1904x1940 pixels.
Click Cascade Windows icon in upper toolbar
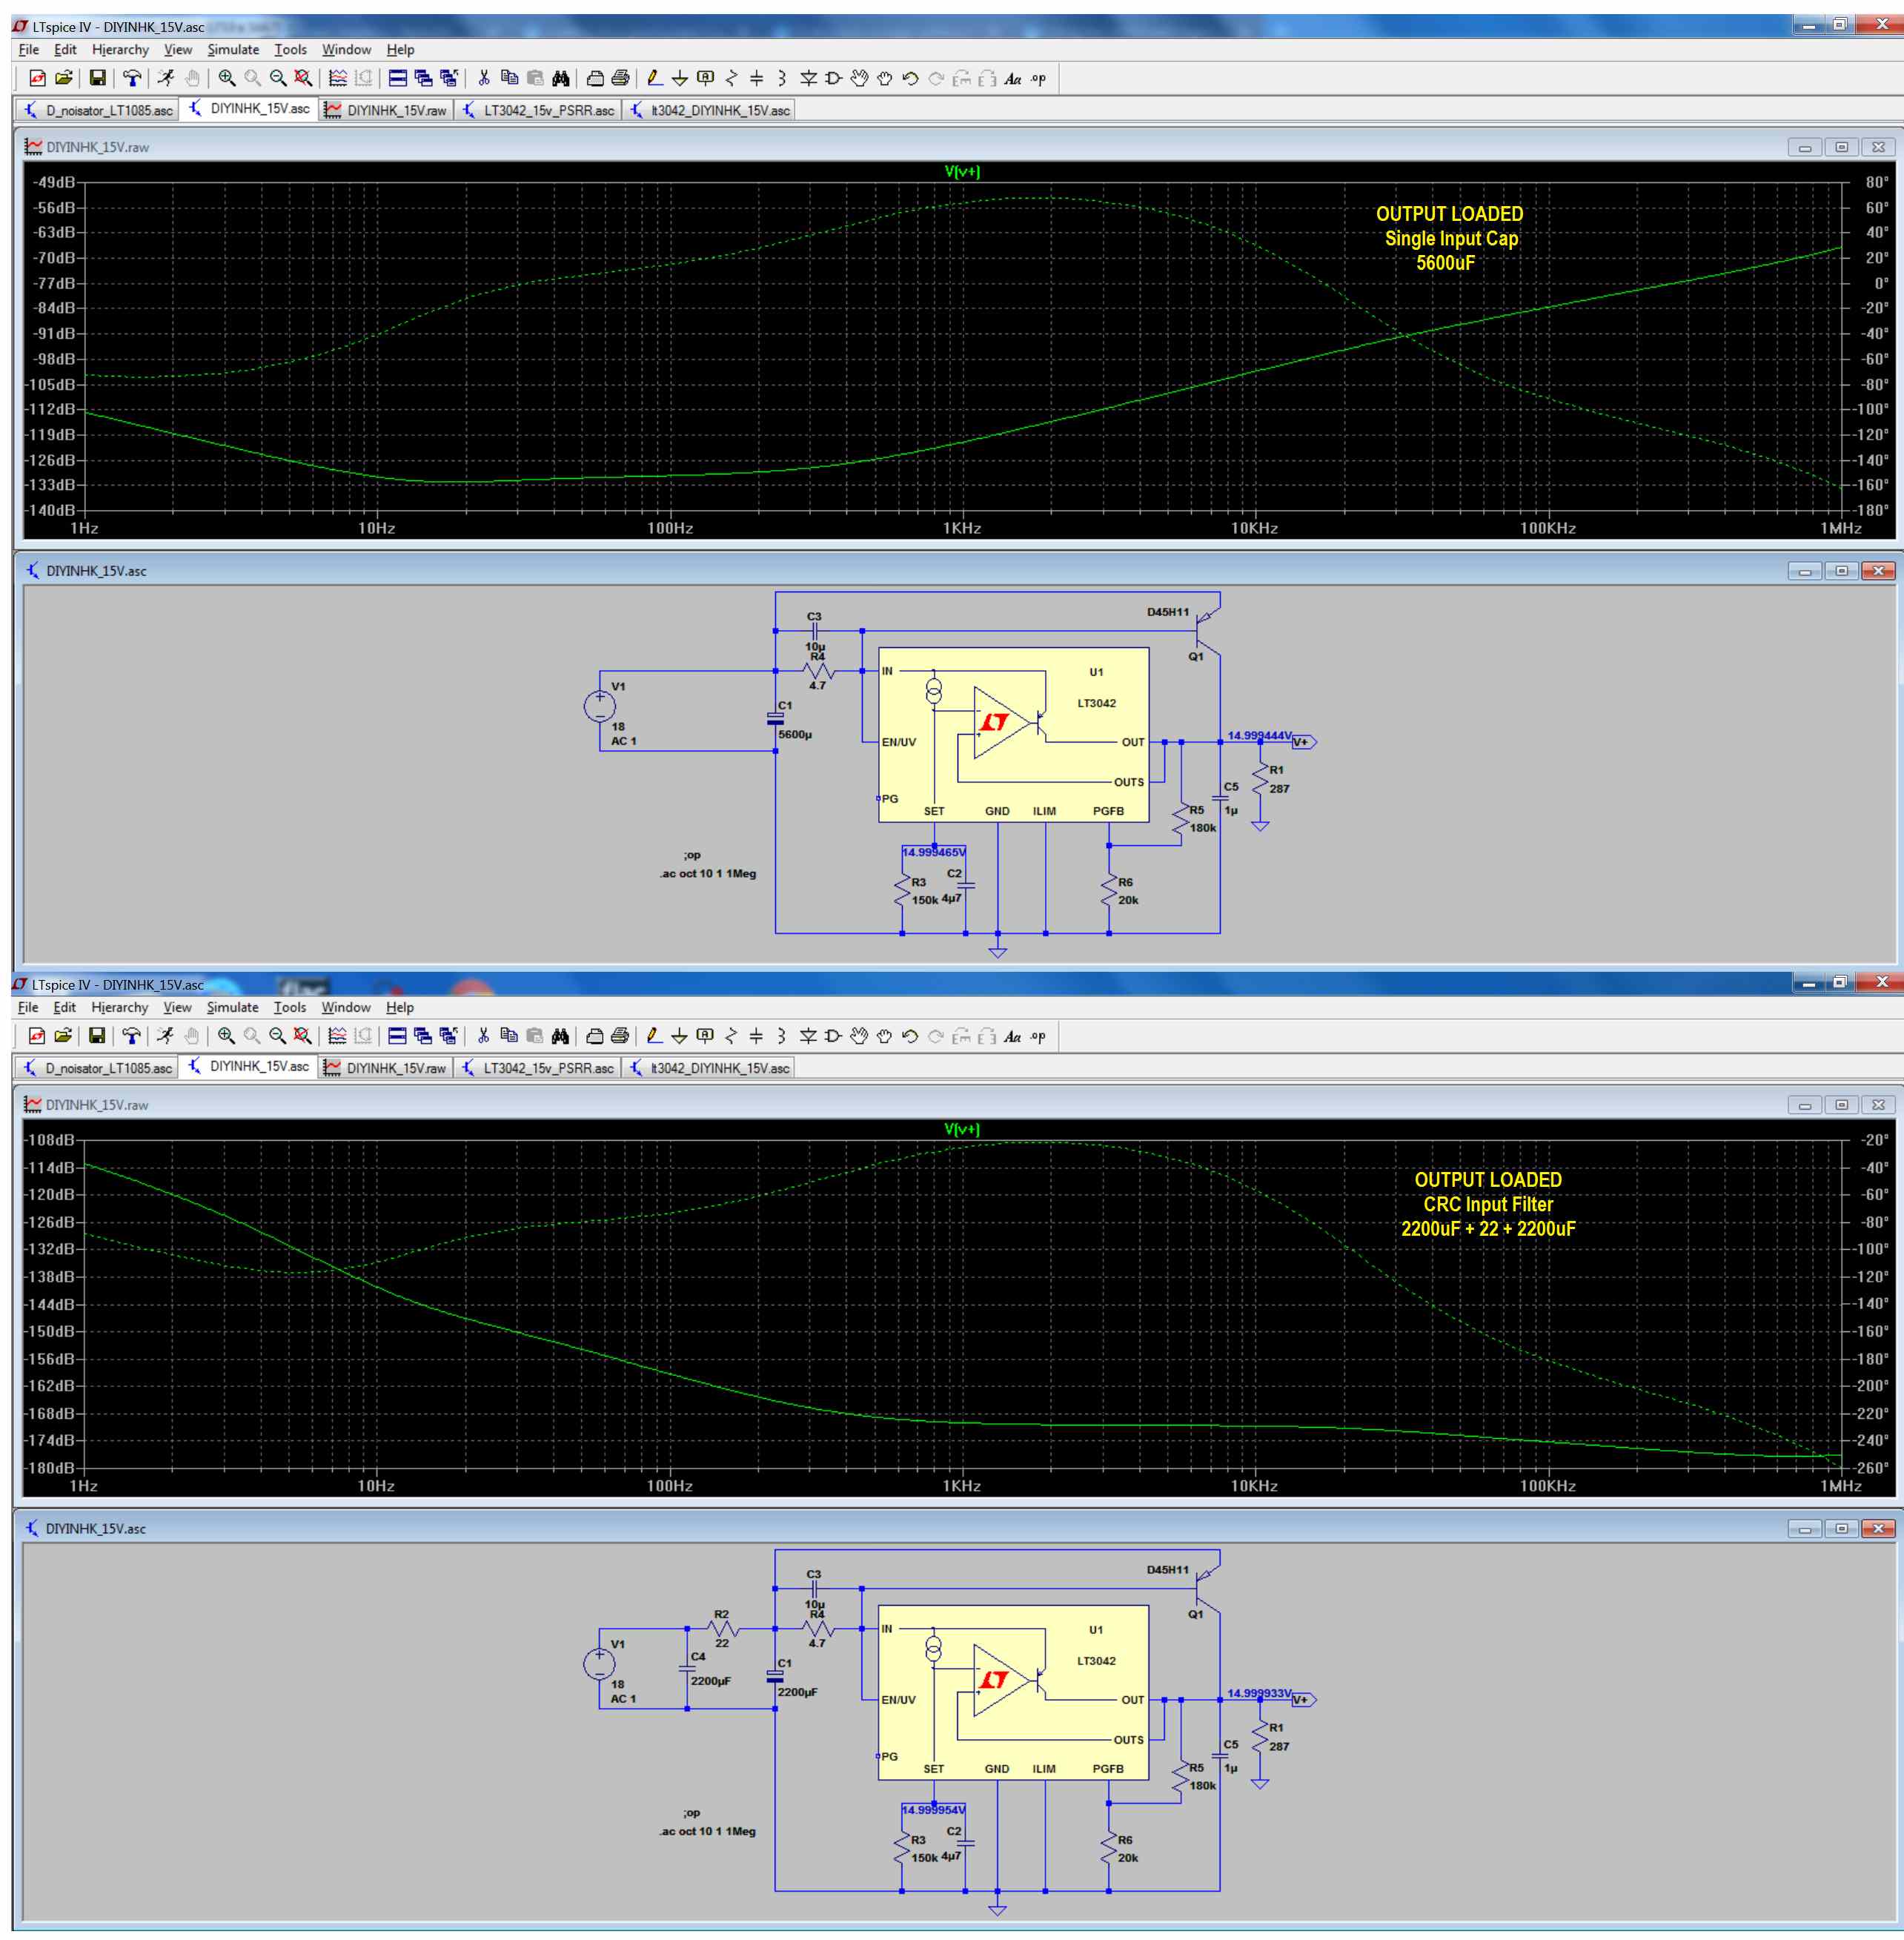423,78
